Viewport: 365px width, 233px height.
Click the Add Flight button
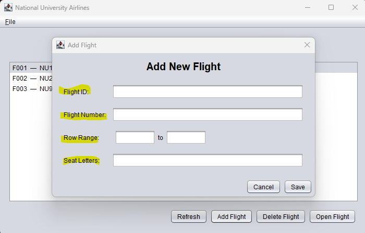[232, 217]
